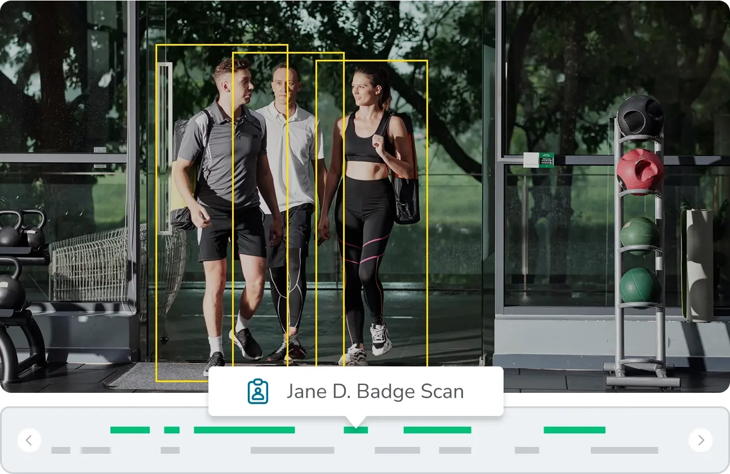Click the longest green segment left of the callout
The width and height of the screenshot is (730, 474).
(x=244, y=430)
